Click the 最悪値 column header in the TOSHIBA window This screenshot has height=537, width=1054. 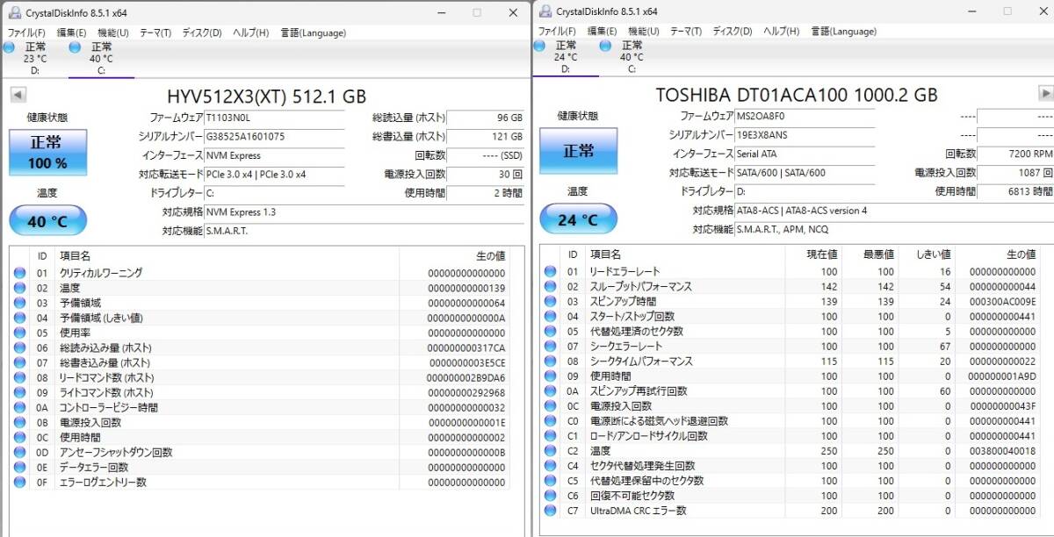tap(870, 254)
